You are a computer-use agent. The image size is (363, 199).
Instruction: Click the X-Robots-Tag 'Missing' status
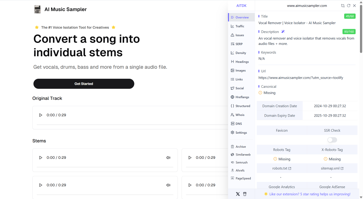332,159
